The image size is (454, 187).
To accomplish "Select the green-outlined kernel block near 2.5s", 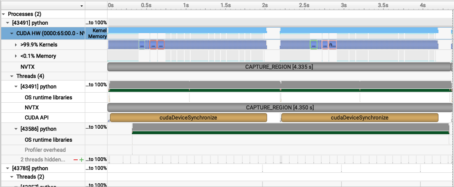I will [314, 45].
